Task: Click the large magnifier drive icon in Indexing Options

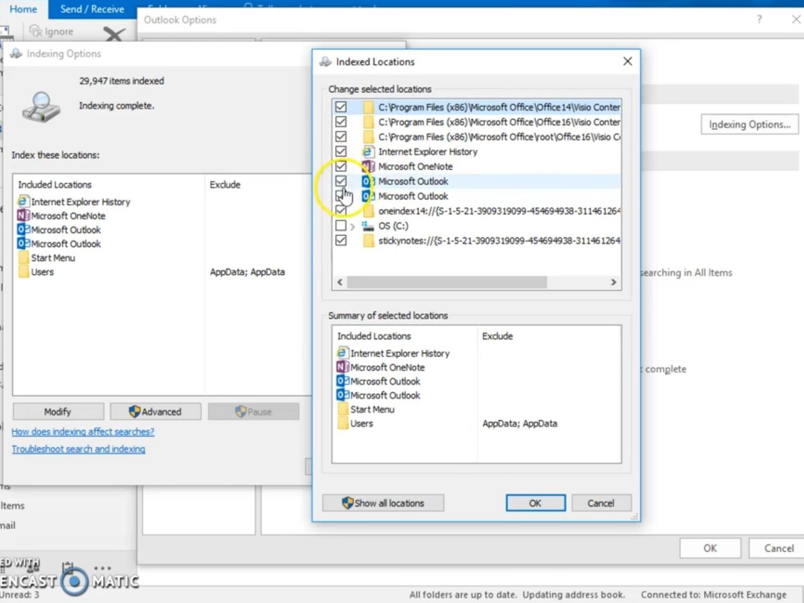Action: point(41,107)
